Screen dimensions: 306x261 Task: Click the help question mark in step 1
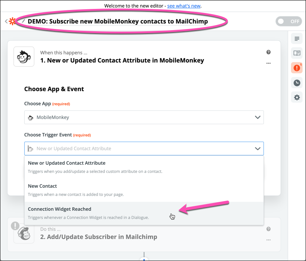268,52
